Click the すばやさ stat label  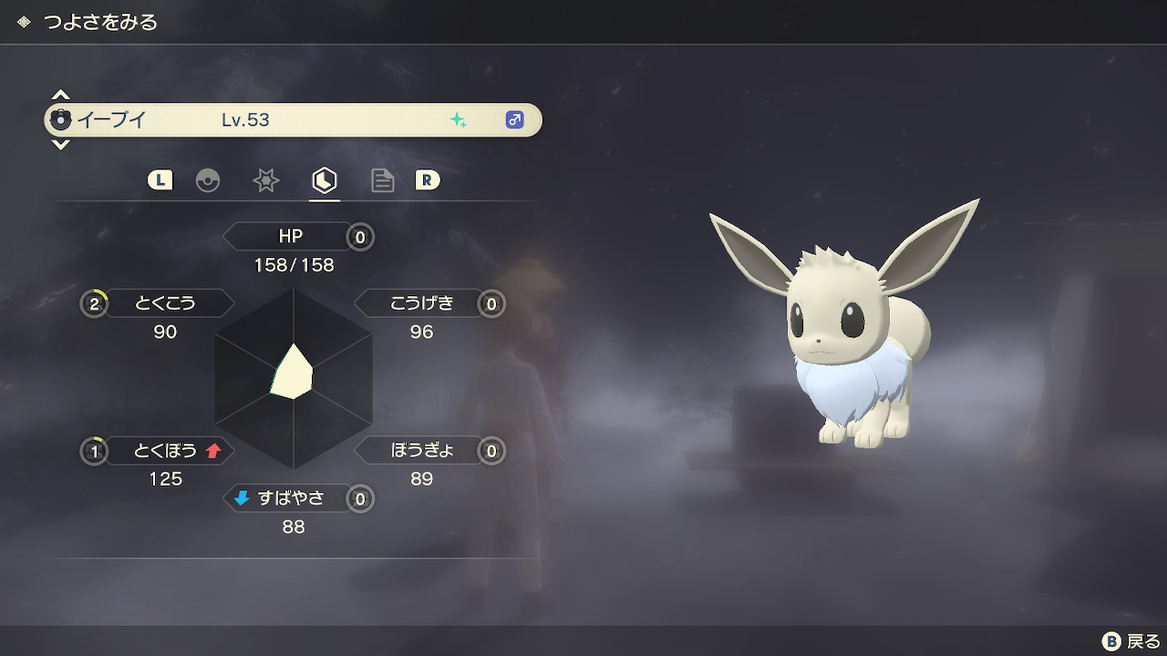291,498
